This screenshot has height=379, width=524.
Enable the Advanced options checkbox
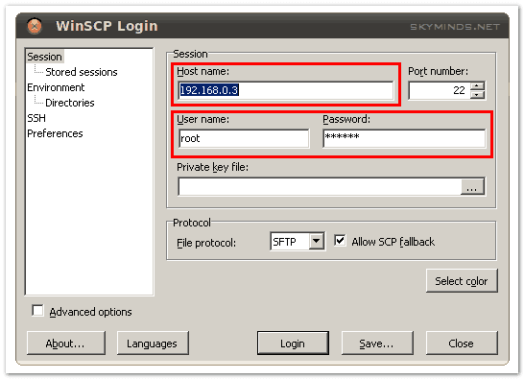tap(37, 311)
